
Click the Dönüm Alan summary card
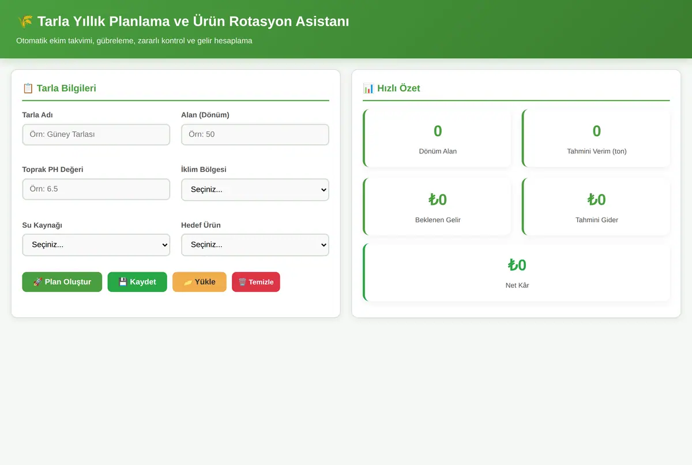[x=437, y=138]
